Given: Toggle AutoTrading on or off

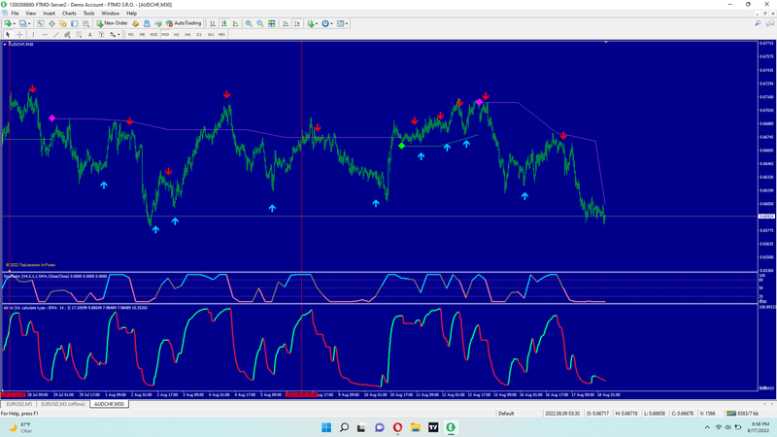Looking at the screenshot, I should [184, 23].
